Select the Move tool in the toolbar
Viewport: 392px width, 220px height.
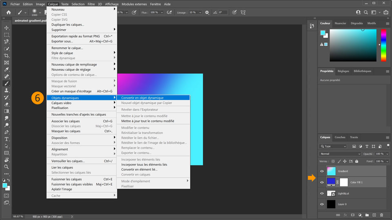[7, 28]
